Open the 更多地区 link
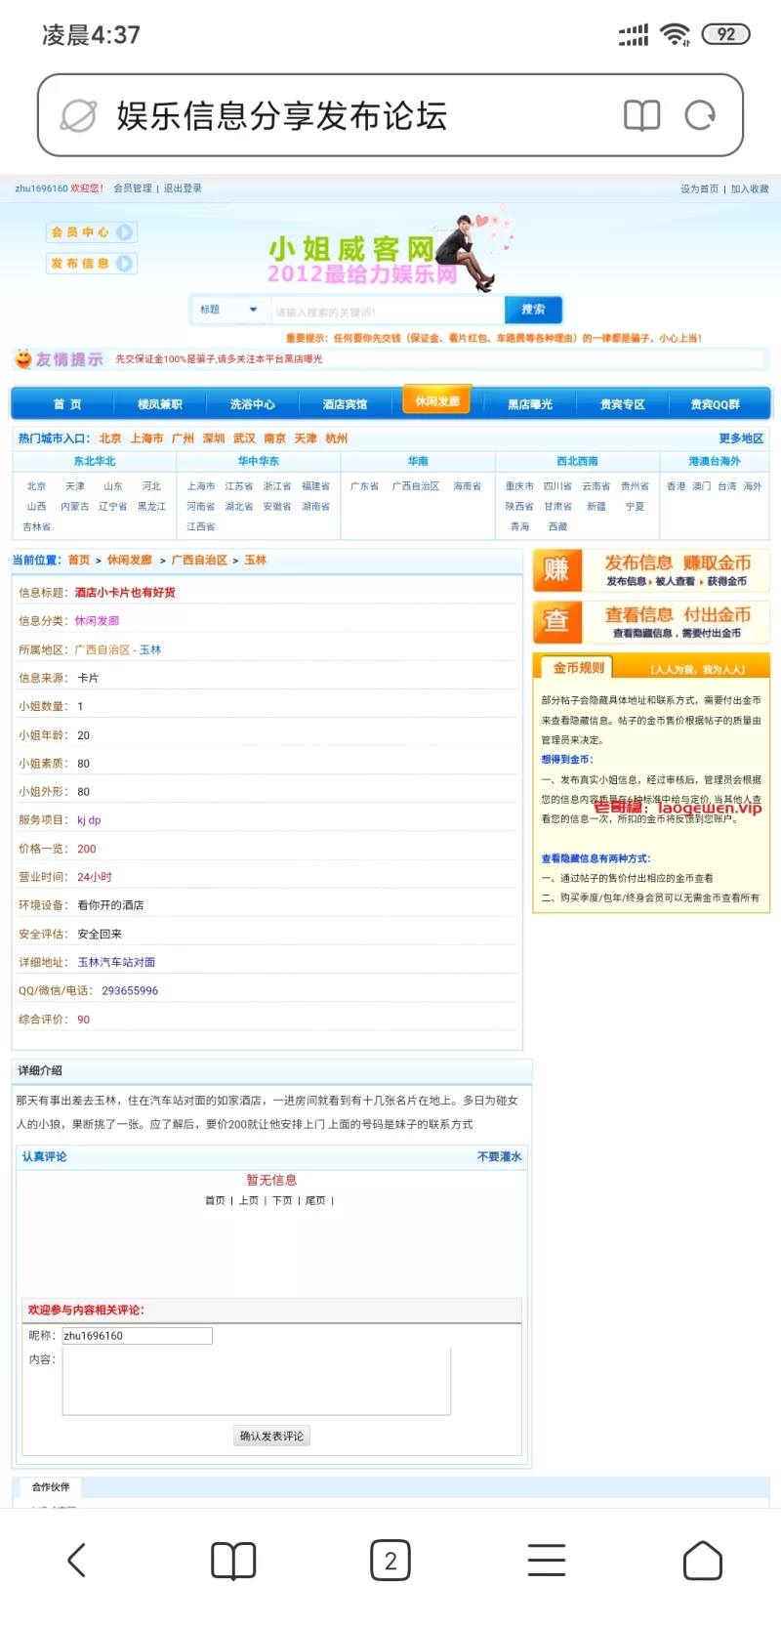Viewport: 781px width, 1626px height. pos(740,438)
